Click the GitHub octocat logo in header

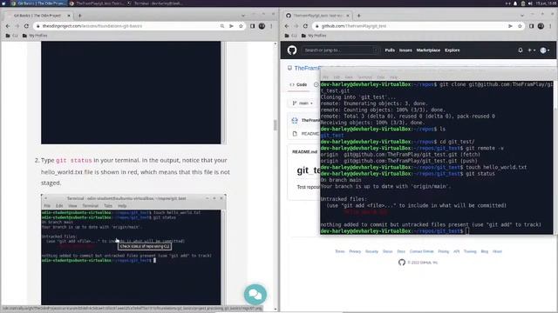pyautogui.click(x=292, y=50)
